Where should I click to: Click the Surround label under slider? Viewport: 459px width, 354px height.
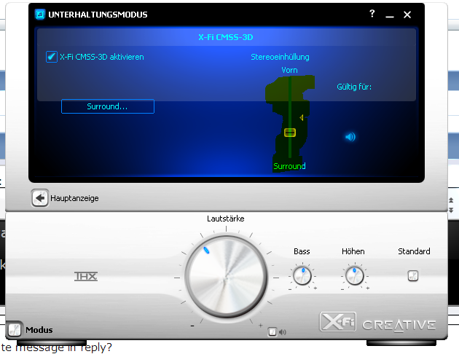tap(289, 166)
